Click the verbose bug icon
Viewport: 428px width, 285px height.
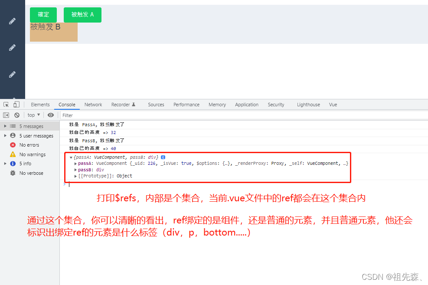[13, 173]
